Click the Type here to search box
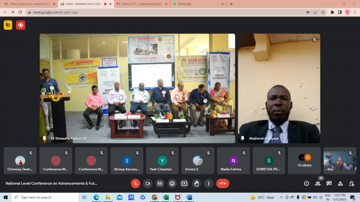The height and width of the screenshot is (202, 360). coord(45,197)
